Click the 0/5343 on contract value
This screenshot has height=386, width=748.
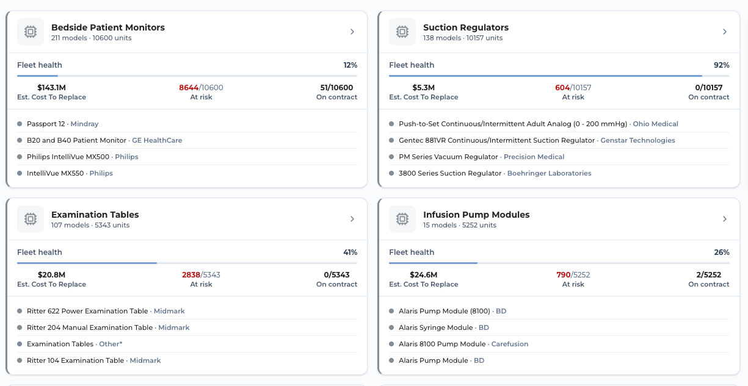click(x=336, y=275)
